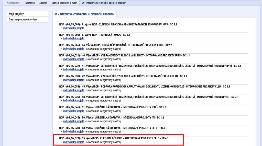The width and height of the screenshot is (262, 146).
Task: Click heading IROP - (06_16_038) - 53. Výzva
Action: [x=113, y=128]
